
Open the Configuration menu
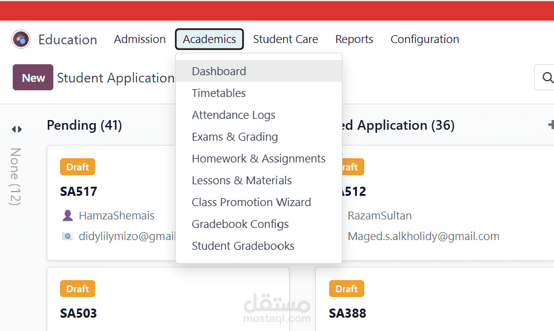point(425,39)
